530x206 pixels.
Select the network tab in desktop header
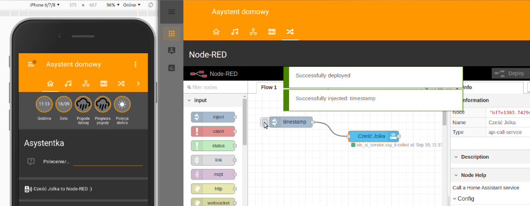pyautogui.click(x=253, y=32)
